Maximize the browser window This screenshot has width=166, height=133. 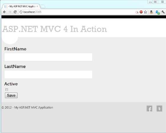tap(155, 2)
